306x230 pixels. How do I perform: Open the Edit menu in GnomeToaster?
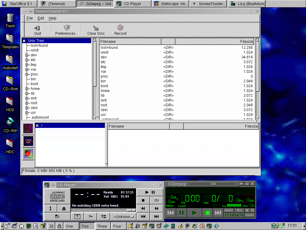tap(41, 18)
